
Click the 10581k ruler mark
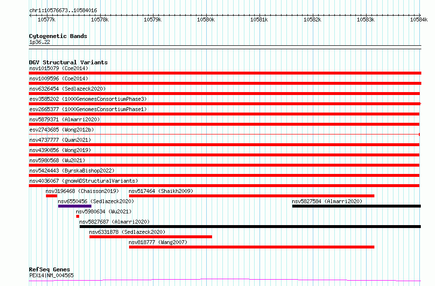tap(259, 19)
